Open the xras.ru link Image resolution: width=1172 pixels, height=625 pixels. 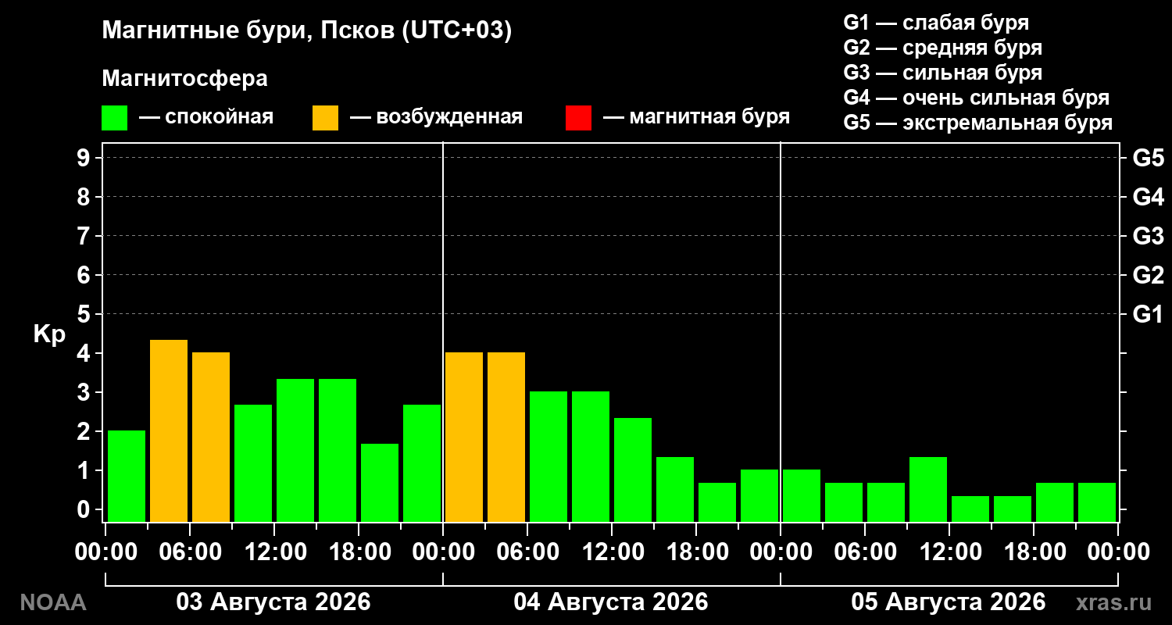[1114, 603]
